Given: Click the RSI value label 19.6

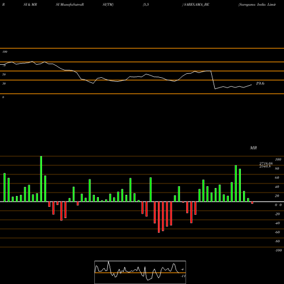Looking at the screenshot, I should point(260,83).
